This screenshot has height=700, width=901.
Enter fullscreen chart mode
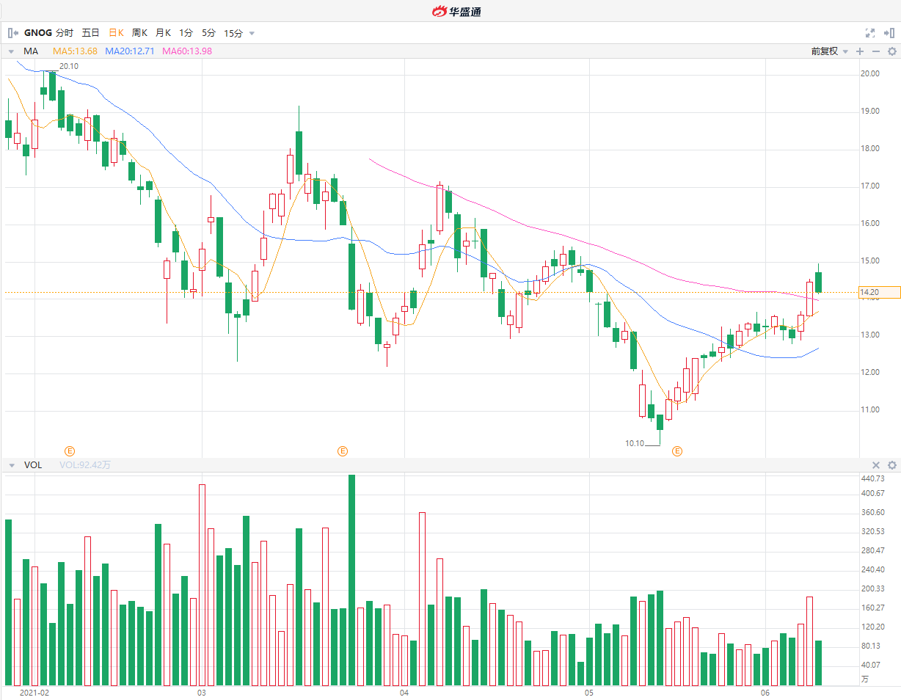(870, 33)
